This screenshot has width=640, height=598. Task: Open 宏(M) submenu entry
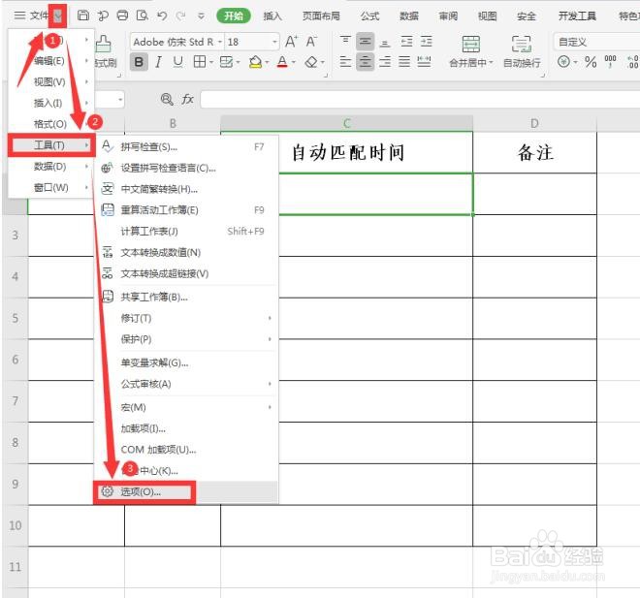[x=186, y=407]
